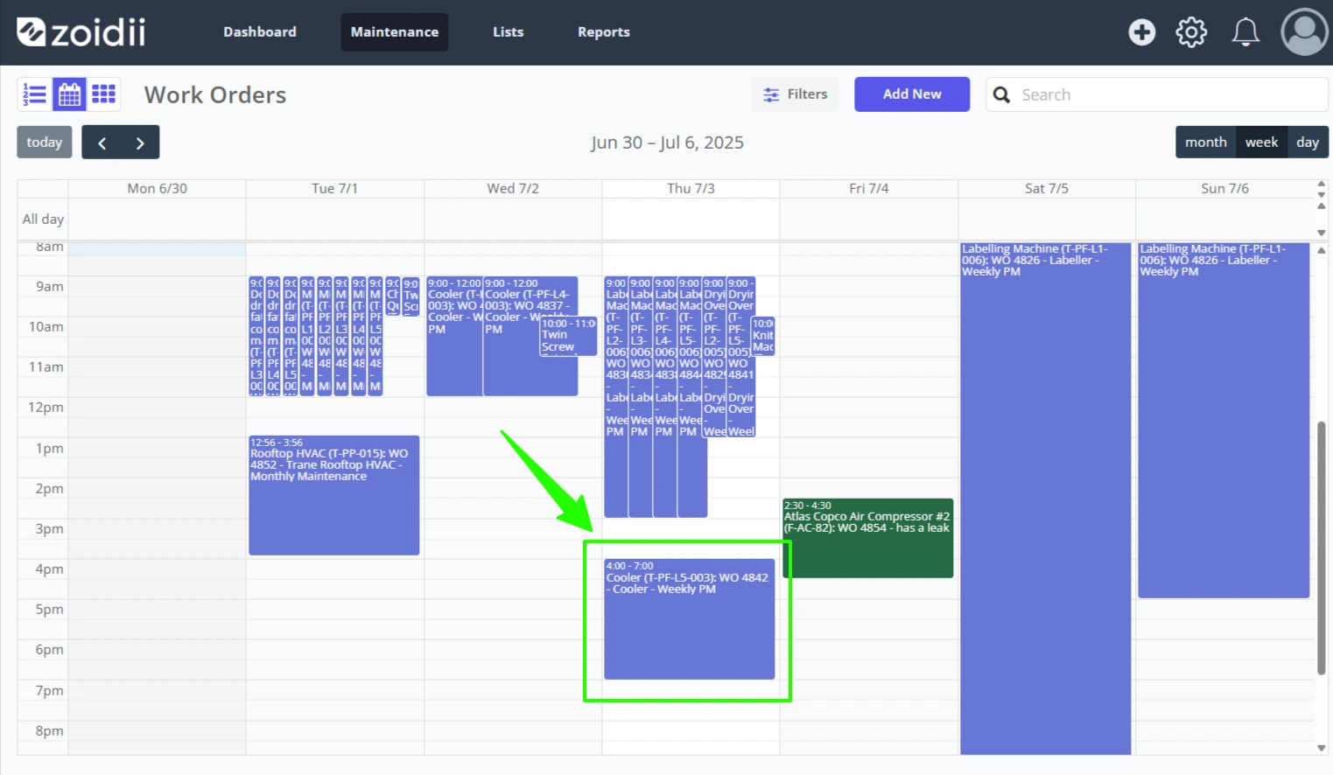Go to next week arrow
The width and height of the screenshot is (1333, 775).
click(x=140, y=143)
